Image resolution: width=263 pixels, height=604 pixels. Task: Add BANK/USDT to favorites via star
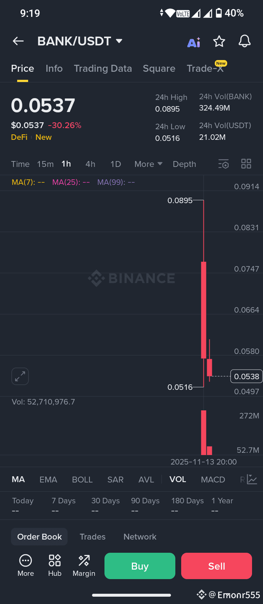pos(219,41)
